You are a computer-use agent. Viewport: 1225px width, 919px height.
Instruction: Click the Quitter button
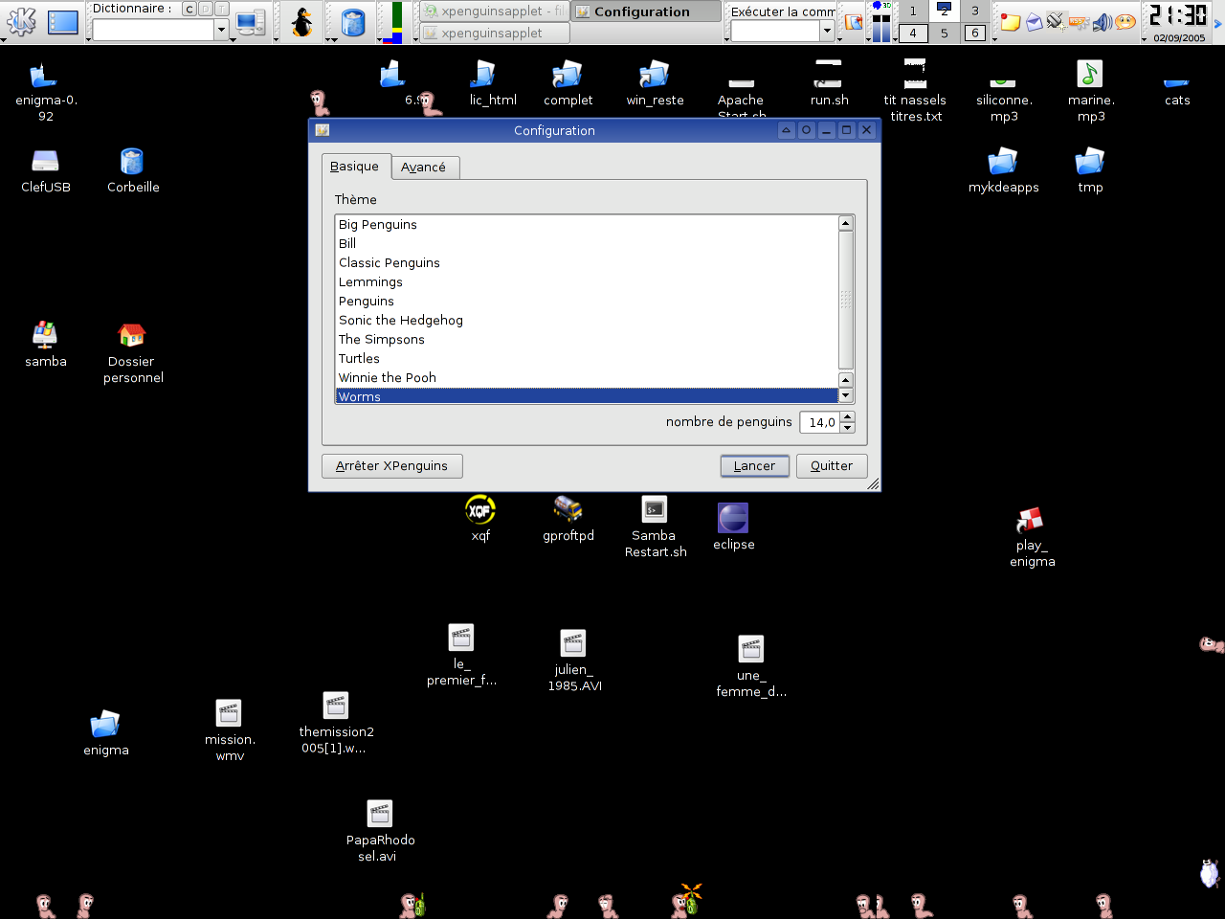[832, 466]
